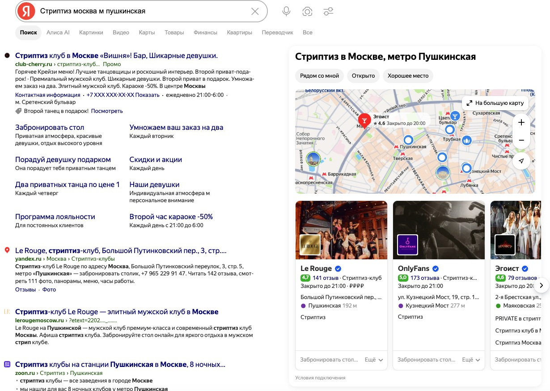Click the red Эгоист map pin
Viewport: 550px width, 391px height.
pyautogui.click(x=364, y=121)
